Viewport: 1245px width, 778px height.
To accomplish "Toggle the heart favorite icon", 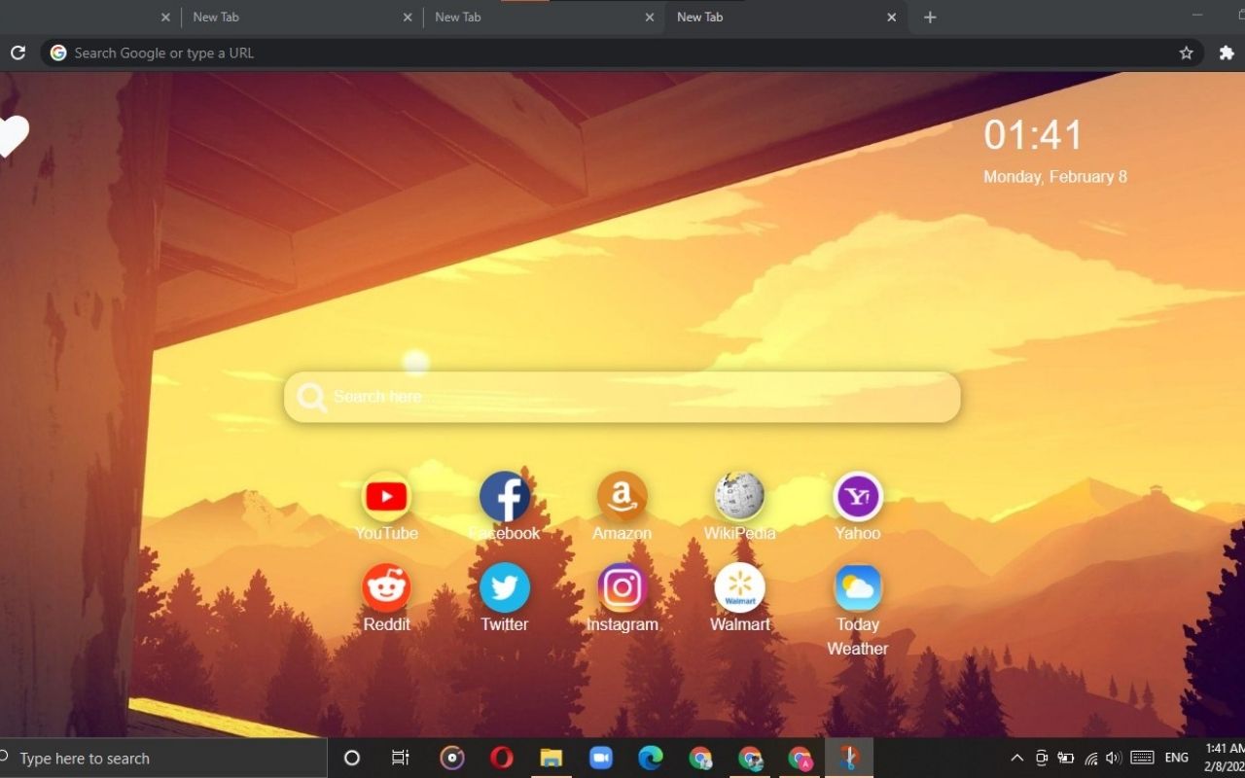I will tap(12, 136).
